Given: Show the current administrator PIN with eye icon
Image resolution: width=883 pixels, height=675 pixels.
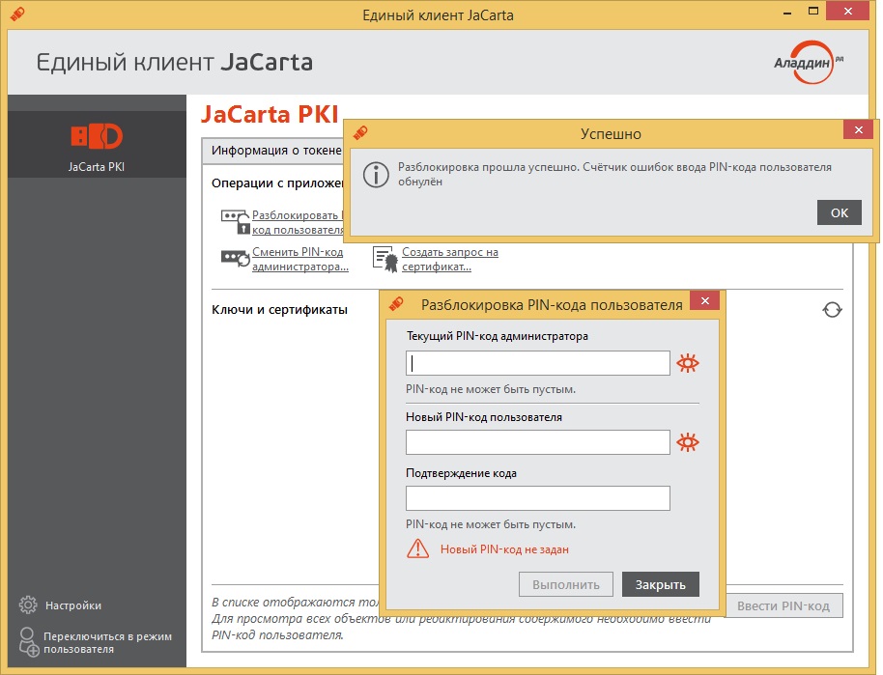Looking at the screenshot, I should 688,363.
